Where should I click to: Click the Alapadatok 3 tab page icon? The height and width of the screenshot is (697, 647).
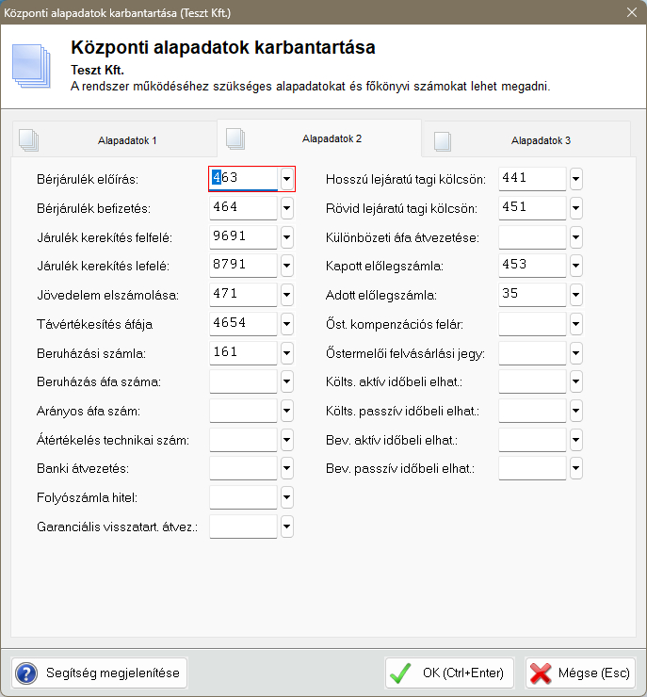(441, 140)
